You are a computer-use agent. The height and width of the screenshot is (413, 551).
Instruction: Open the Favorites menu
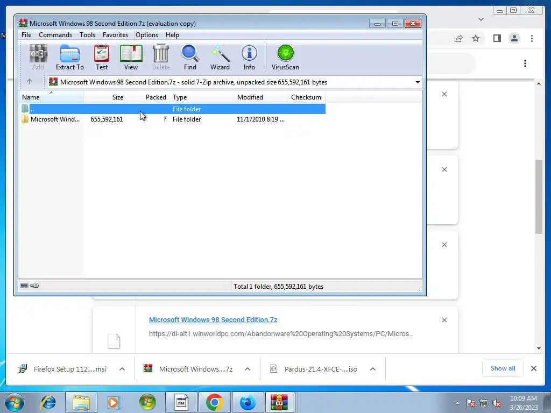(115, 35)
